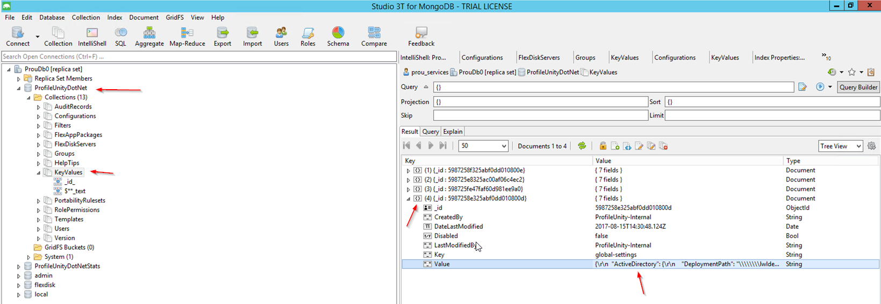Image resolution: width=881 pixels, height=304 pixels.
Task: Open the Export wizard icon
Action: point(222,37)
